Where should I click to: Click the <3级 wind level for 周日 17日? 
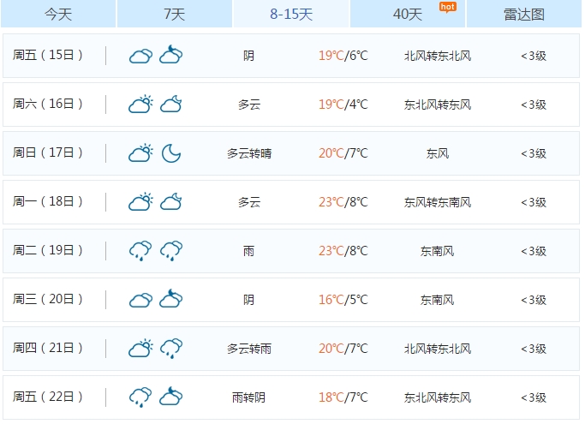[x=534, y=153]
